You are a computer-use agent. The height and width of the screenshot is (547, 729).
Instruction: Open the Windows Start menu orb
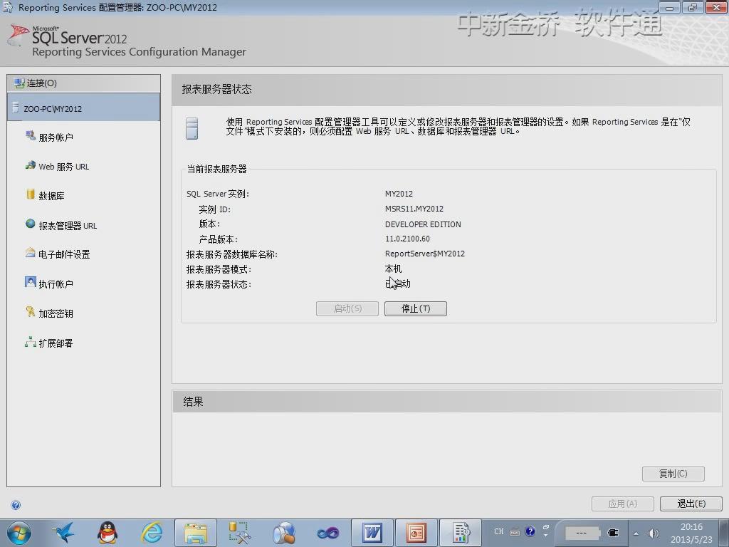(19, 533)
